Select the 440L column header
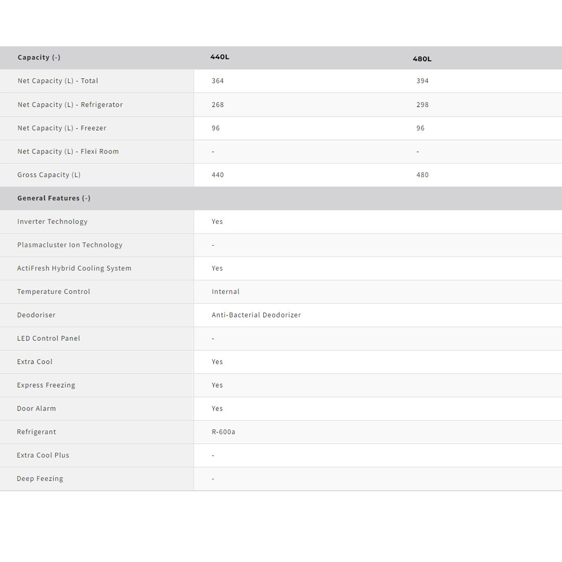This screenshot has height=562, width=562. click(x=220, y=57)
